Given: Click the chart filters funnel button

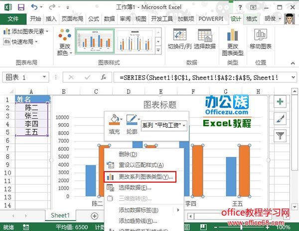Looking at the screenshot, I should point(280,136).
